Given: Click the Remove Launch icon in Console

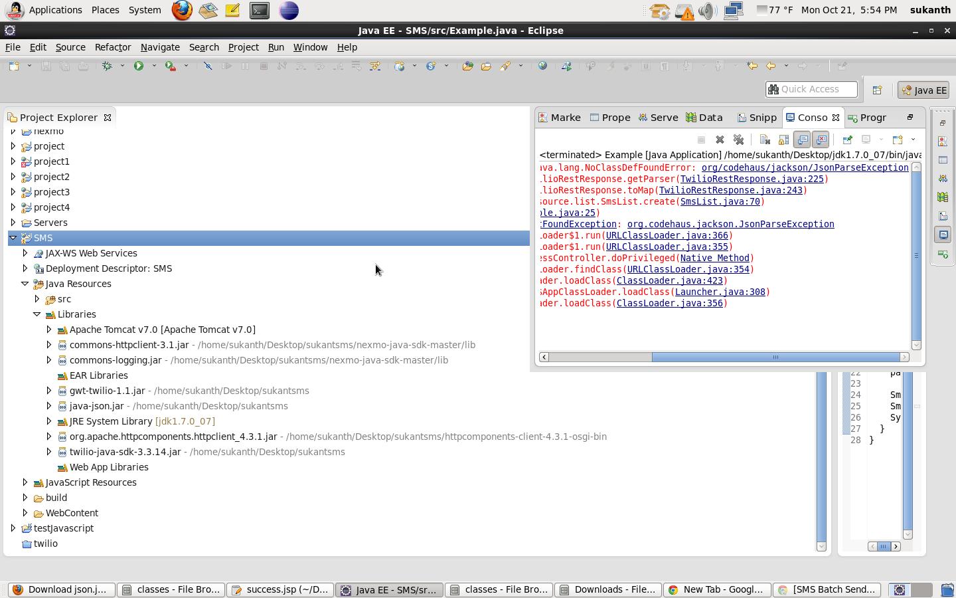Looking at the screenshot, I should (x=720, y=140).
